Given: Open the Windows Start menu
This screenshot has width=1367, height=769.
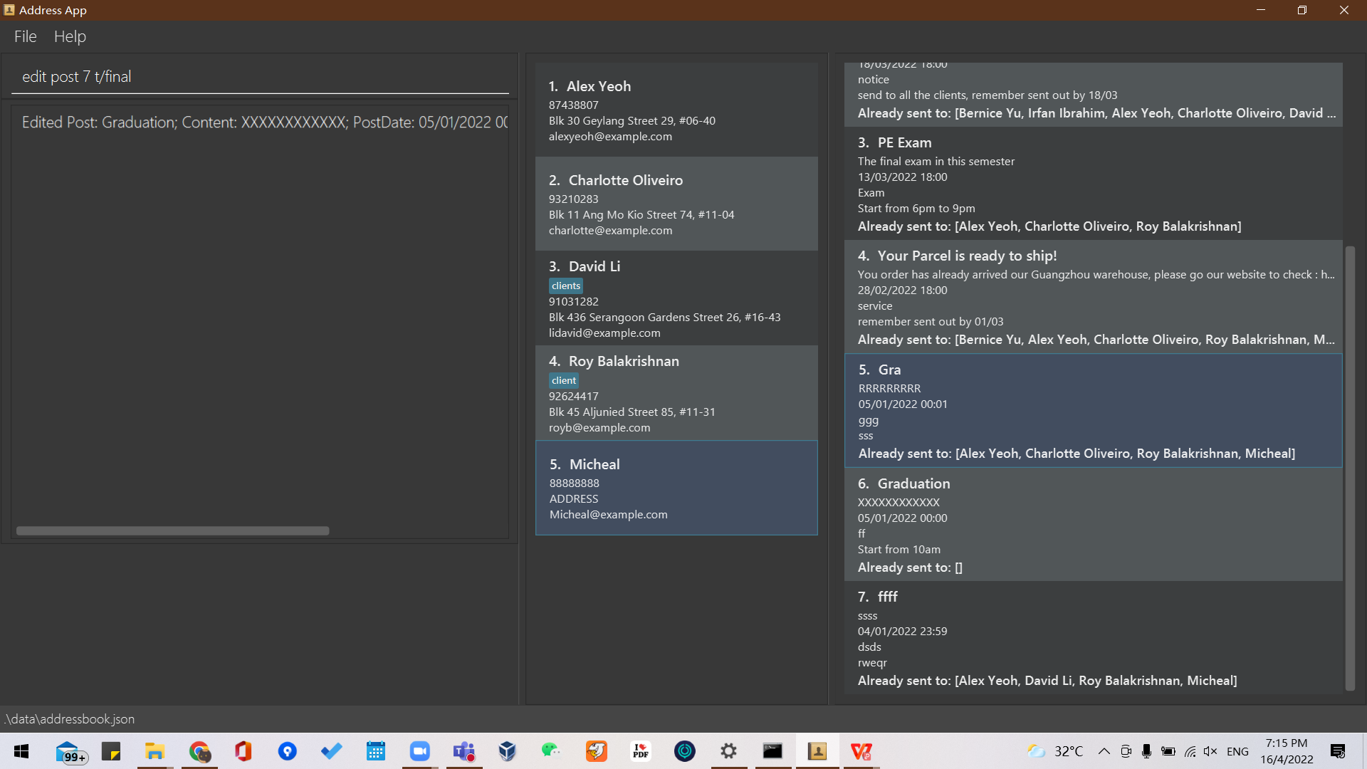Looking at the screenshot, I should [x=21, y=751].
